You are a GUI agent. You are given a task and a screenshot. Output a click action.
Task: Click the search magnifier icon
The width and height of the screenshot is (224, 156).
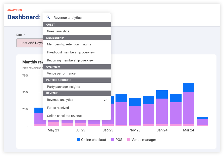tap(48, 17)
